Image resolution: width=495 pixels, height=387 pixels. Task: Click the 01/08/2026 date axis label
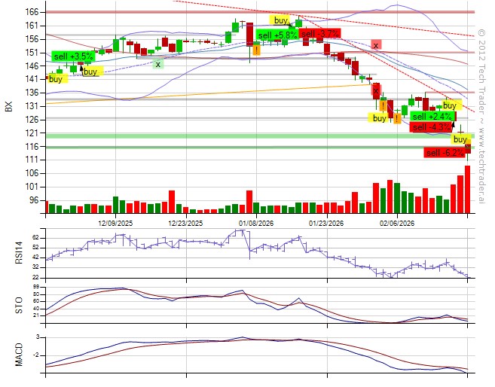(x=256, y=224)
